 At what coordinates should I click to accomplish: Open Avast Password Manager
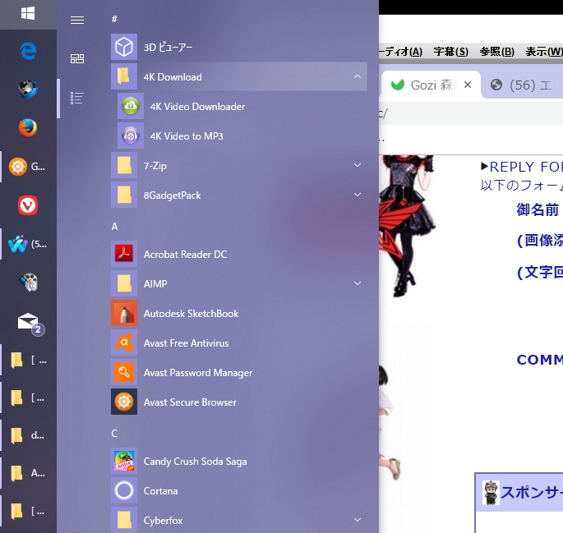coord(197,373)
